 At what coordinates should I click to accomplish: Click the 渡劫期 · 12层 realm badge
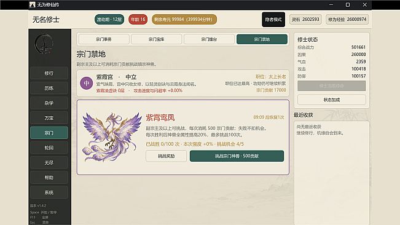109,20
